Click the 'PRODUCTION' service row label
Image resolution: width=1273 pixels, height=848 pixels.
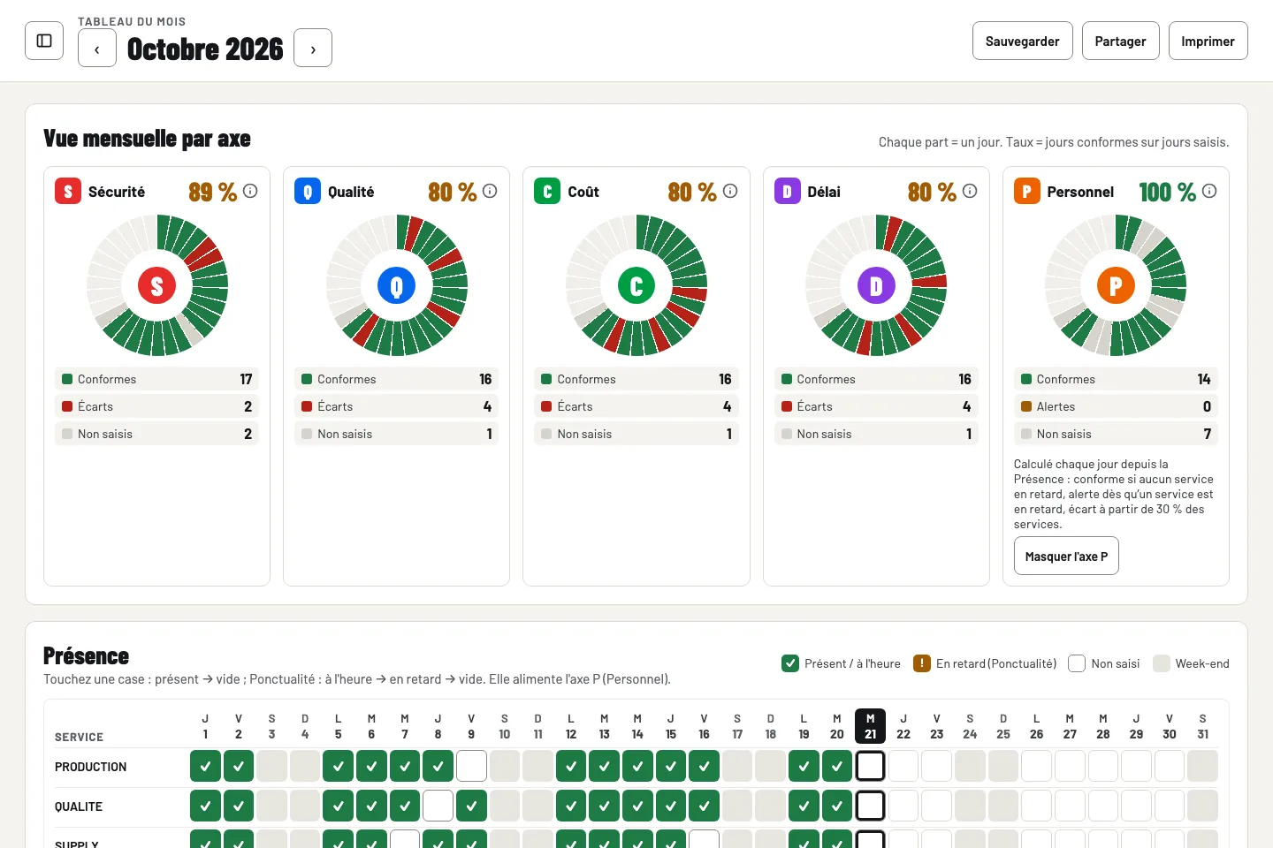[90, 767]
